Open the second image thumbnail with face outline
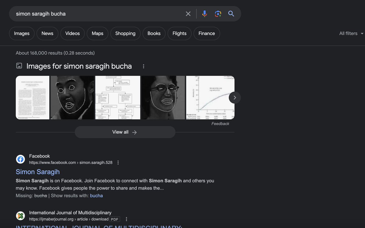 [72, 97]
